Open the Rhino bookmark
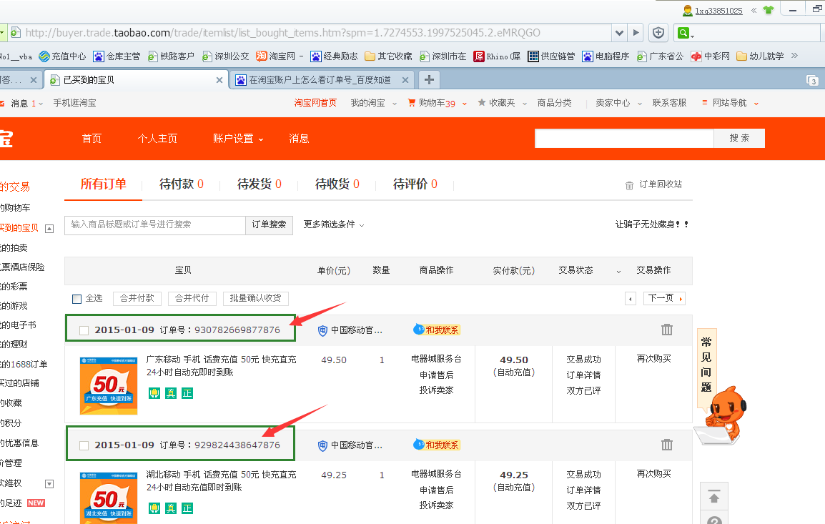Viewport: 825px width, 524px height. pyautogui.click(x=497, y=56)
